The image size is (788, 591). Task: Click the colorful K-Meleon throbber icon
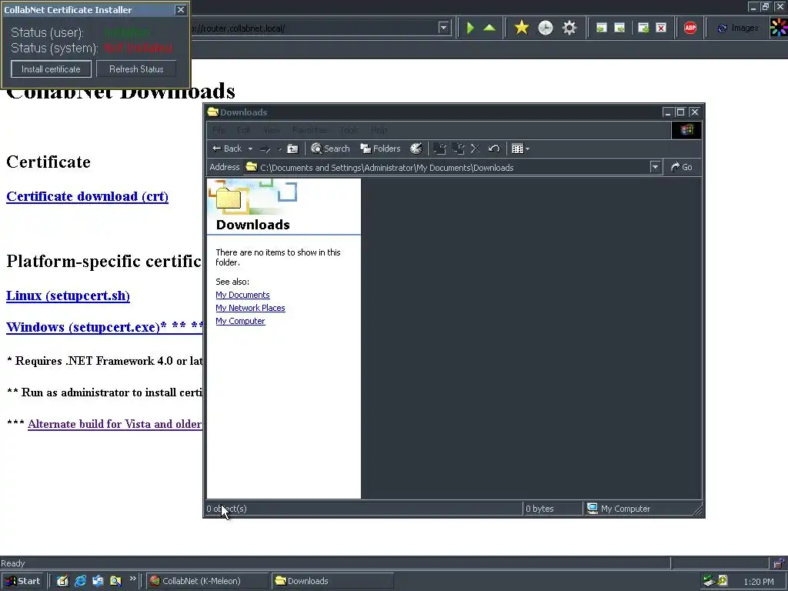pyautogui.click(x=779, y=28)
